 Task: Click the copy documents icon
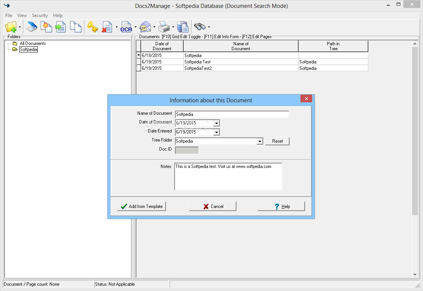coord(76,27)
